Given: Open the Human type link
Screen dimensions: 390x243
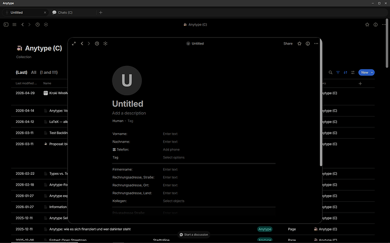Looking at the screenshot, I should point(118,121).
